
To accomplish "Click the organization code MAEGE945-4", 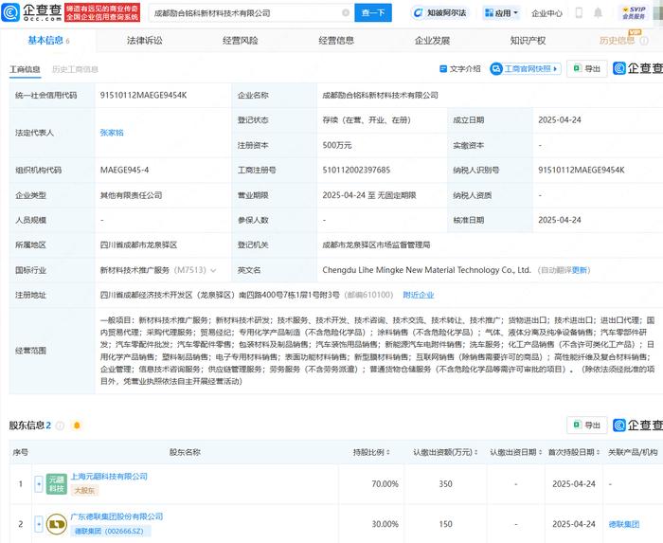I will (x=124, y=170).
